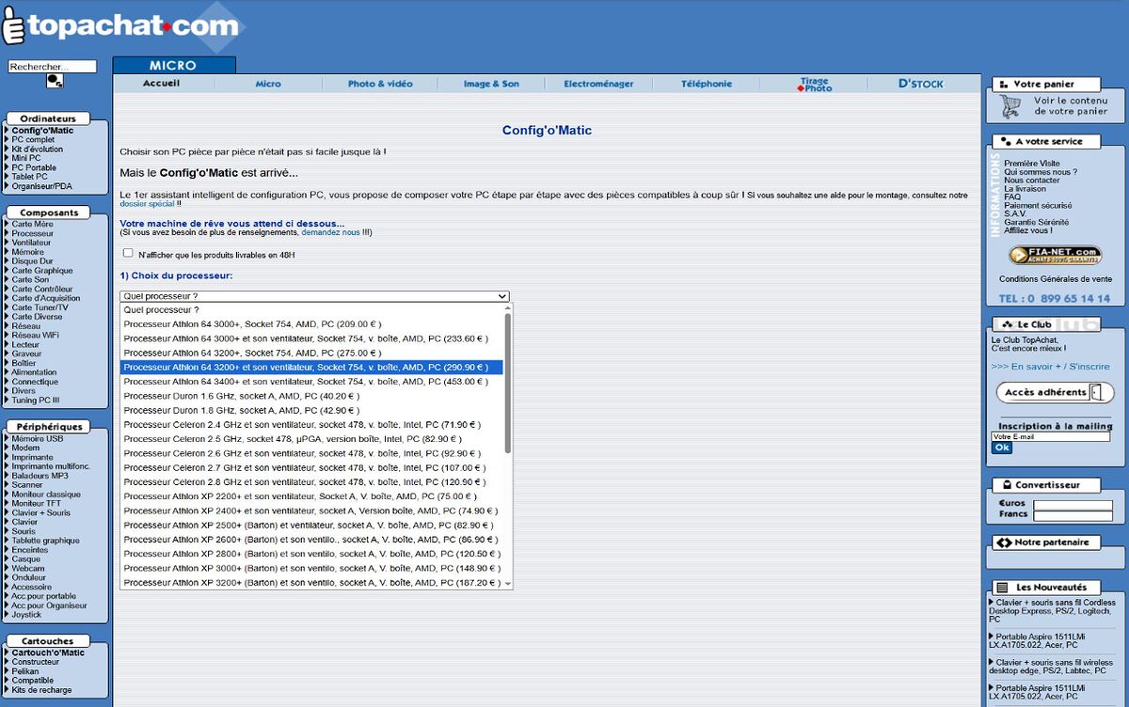Click the Francs converter field

coord(1073,516)
